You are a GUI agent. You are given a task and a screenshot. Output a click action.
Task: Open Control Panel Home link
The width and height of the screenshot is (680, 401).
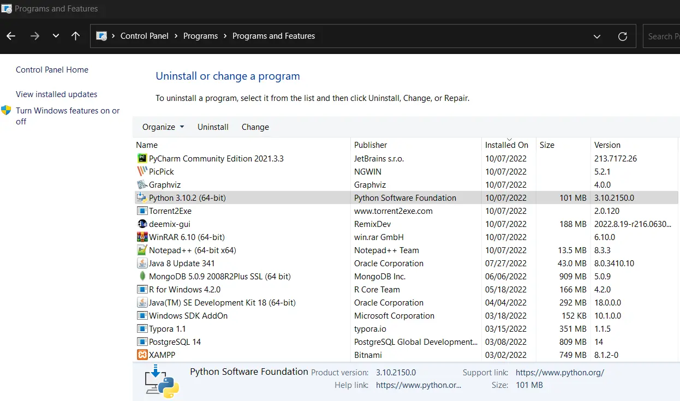pos(52,70)
